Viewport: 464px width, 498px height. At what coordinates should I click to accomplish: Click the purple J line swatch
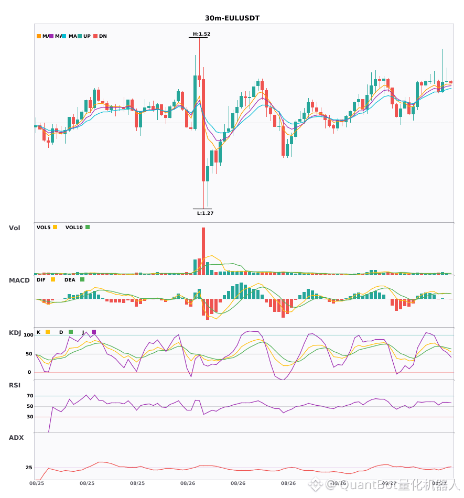94,332
